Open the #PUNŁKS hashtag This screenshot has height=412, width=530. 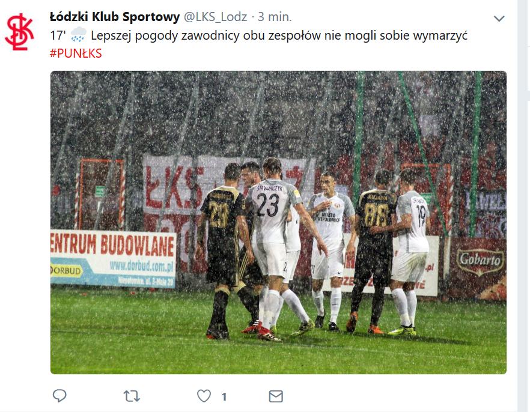point(76,53)
